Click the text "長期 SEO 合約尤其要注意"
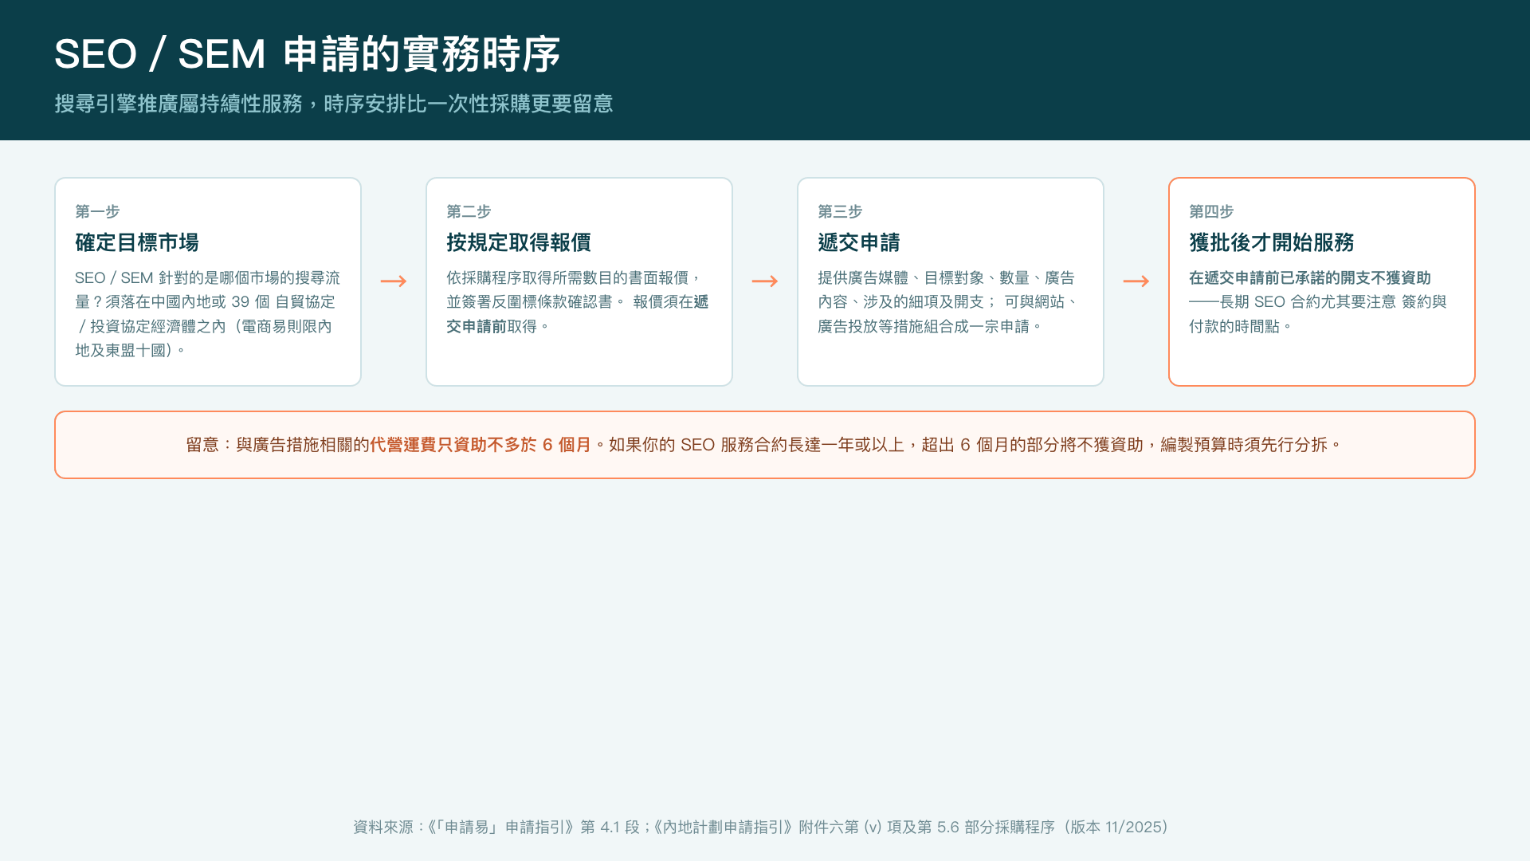 pos(1308,302)
